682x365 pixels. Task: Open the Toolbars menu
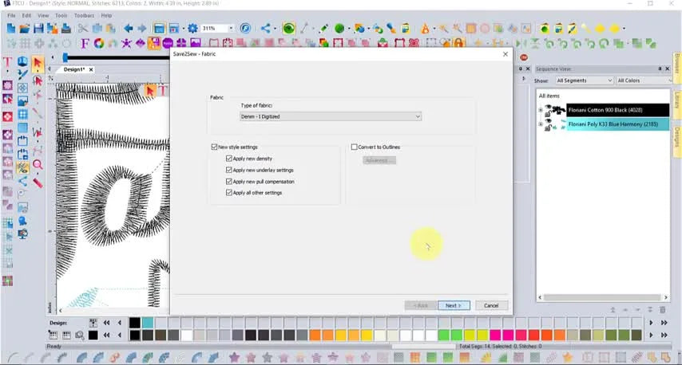click(x=84, y=15)
